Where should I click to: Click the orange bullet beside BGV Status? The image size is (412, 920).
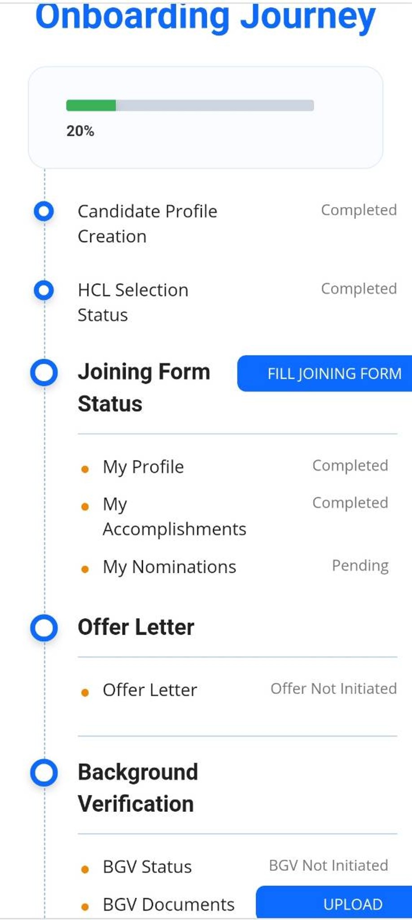[x=85, y=869]
